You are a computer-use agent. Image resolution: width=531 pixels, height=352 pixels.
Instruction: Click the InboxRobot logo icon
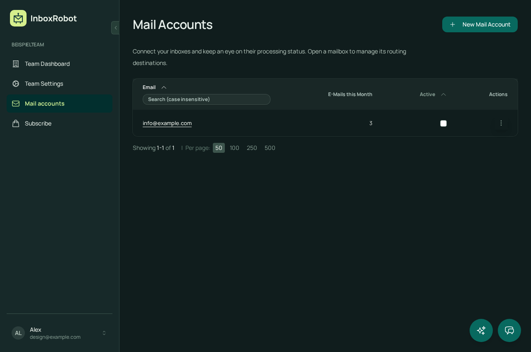click(x=18, y=18)
